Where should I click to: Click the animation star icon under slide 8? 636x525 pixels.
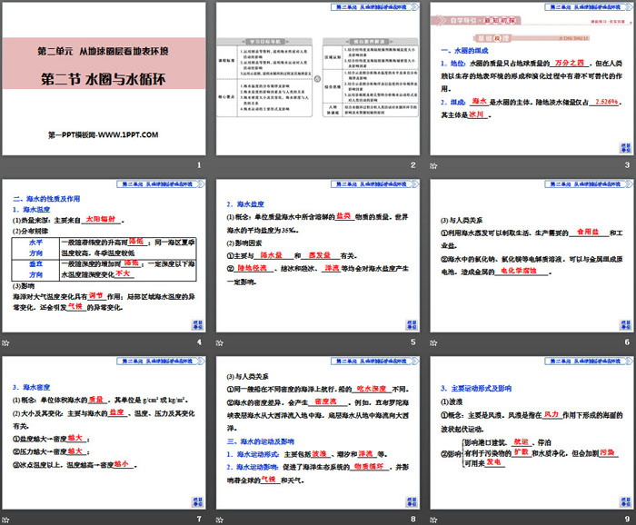[220, 520]
